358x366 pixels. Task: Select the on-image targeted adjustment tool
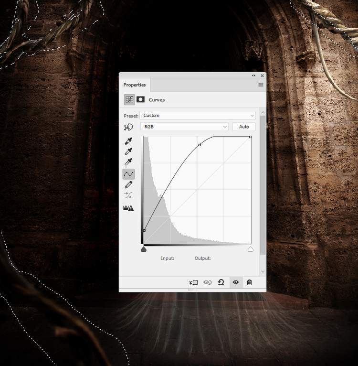pyautogui.click(x=128, y=127)
